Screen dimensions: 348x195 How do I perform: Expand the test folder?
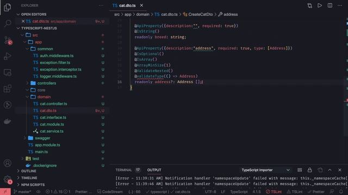35,159
